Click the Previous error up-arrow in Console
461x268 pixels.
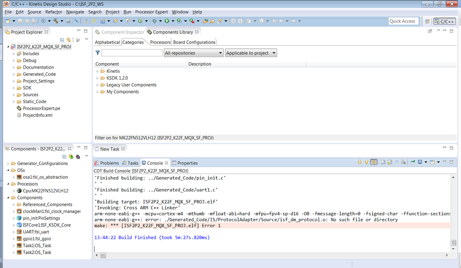pyautogui.click(x=366, y=162)
